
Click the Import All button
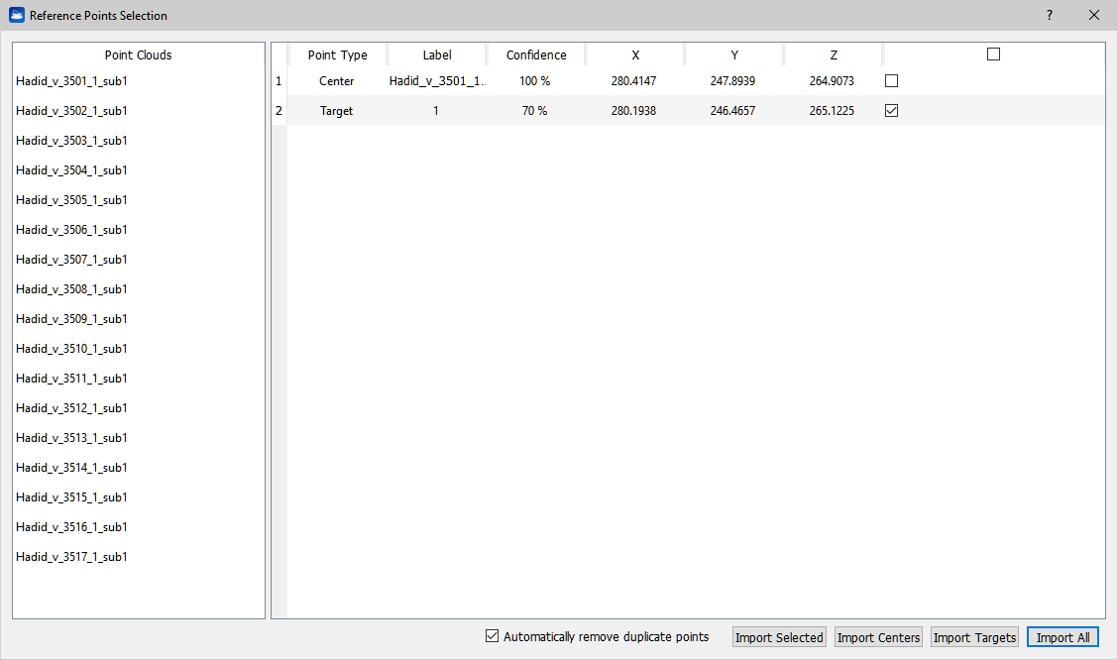point(1062,637)
